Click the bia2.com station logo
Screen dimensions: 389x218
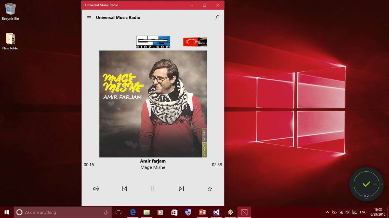click(153, 42)
